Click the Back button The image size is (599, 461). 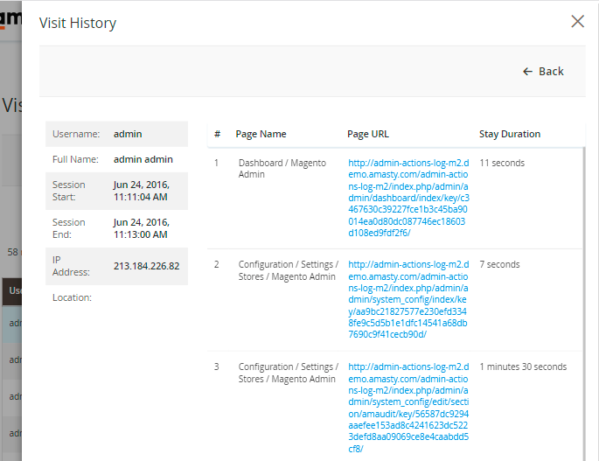(551, 72)
